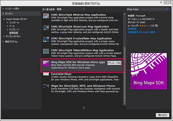Screen dimensions: 173x121
Task: Select the FrostedTabs Map Application icon
Action: (46, 40)
